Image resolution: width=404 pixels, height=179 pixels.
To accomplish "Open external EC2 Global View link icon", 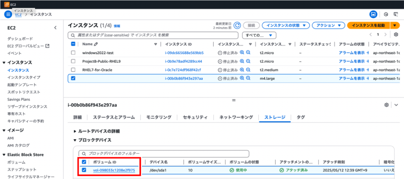I will 47,46.
